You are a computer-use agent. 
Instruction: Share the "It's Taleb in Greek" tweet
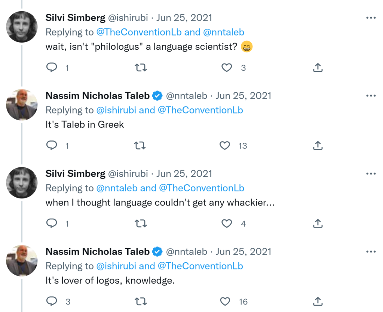[x=318, y=145]
